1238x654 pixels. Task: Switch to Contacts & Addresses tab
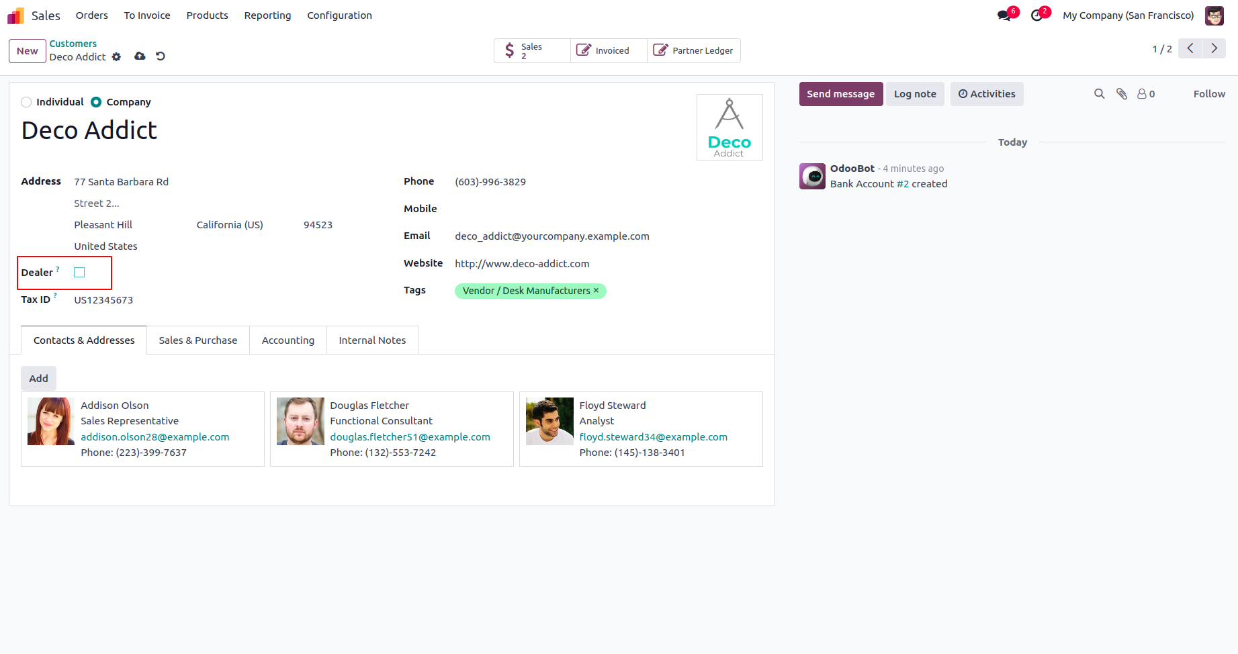[x=84, y=340]
